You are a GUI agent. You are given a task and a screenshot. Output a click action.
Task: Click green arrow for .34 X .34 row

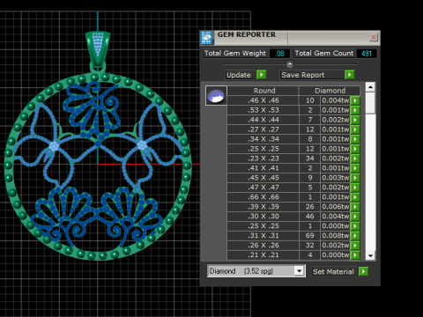pos(355,139)
